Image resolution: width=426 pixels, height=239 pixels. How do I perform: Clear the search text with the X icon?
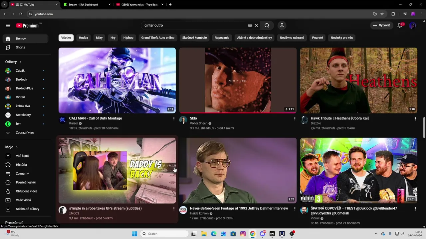pos(256,26)
